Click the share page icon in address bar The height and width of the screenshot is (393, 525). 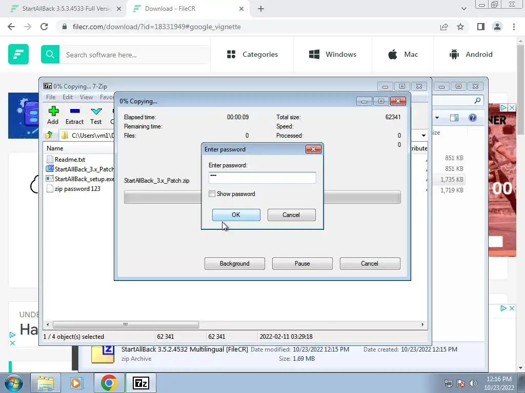click(444, 27)
